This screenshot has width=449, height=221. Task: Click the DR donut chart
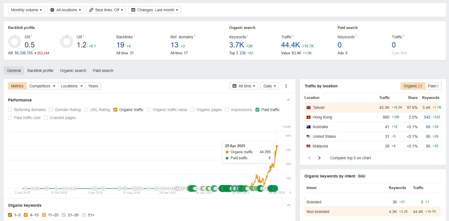pyautogui.click(x=15, y=42)
